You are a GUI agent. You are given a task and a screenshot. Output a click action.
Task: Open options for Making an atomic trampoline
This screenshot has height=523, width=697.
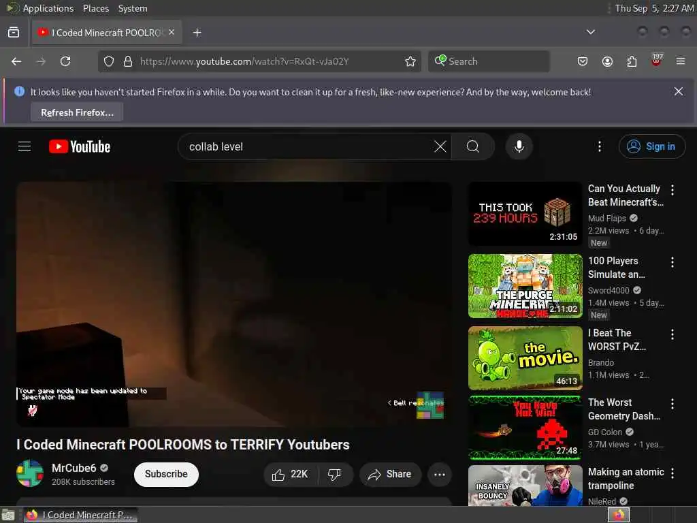pyautogui.click(x=672, y=474)
